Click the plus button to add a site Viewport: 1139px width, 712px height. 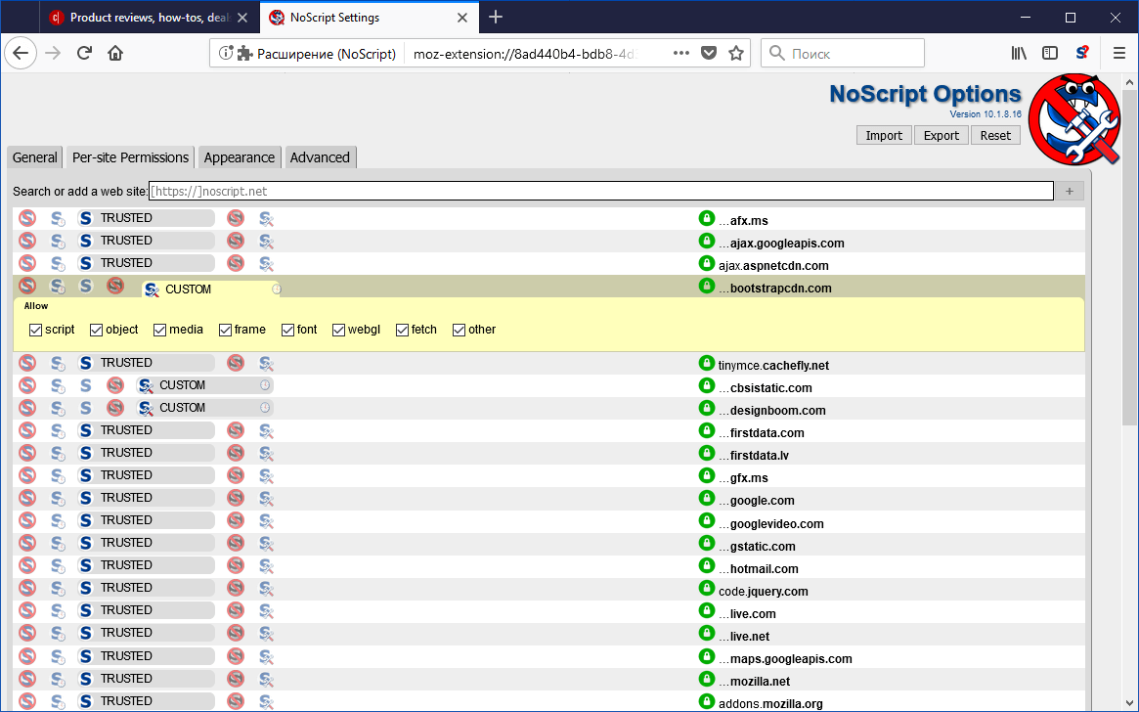1070,191
